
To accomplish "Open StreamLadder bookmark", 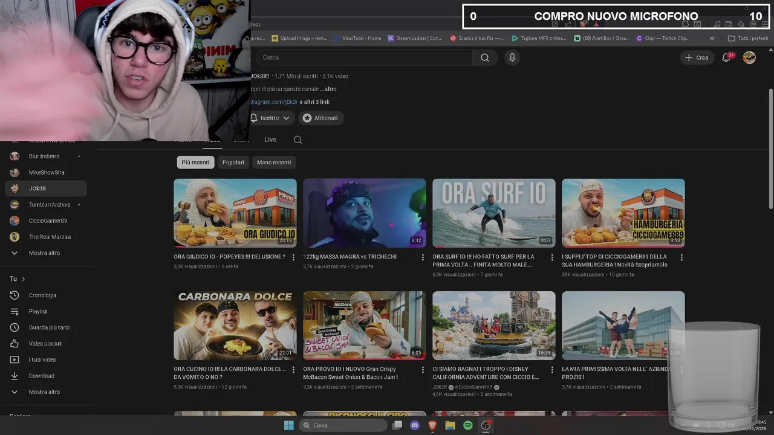I will [x=415, y=38].
